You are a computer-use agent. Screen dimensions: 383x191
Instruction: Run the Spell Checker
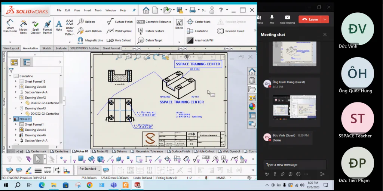36,27
